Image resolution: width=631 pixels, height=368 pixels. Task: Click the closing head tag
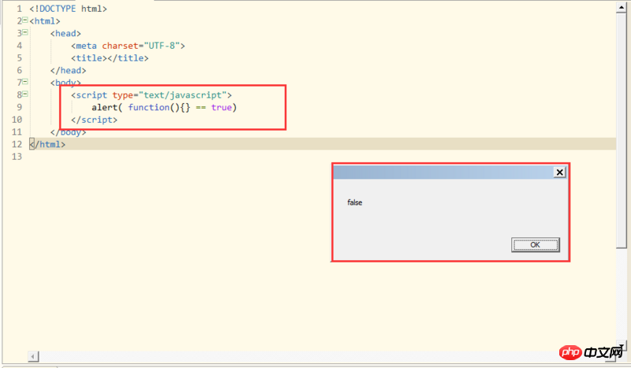click(x=68, y=71)
